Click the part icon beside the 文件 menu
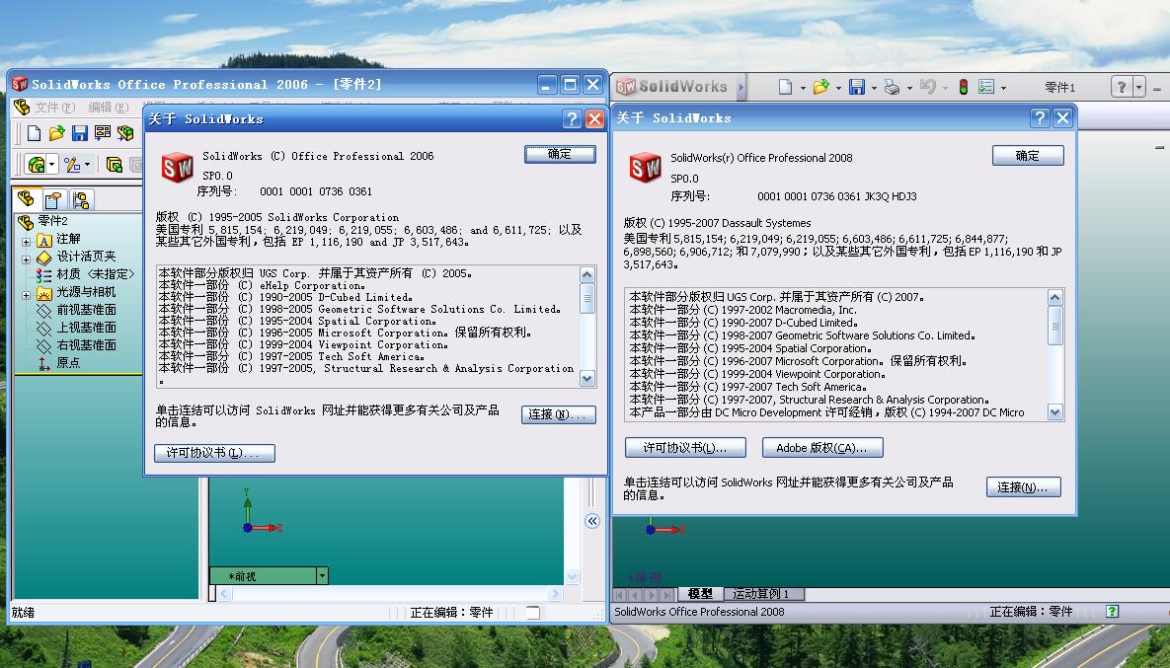Viewport: 1170px width, 668px height. [x=22, y=108]
